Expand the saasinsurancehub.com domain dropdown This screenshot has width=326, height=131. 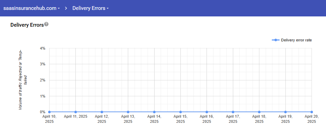pyautogui.click(x=31, y=8)
